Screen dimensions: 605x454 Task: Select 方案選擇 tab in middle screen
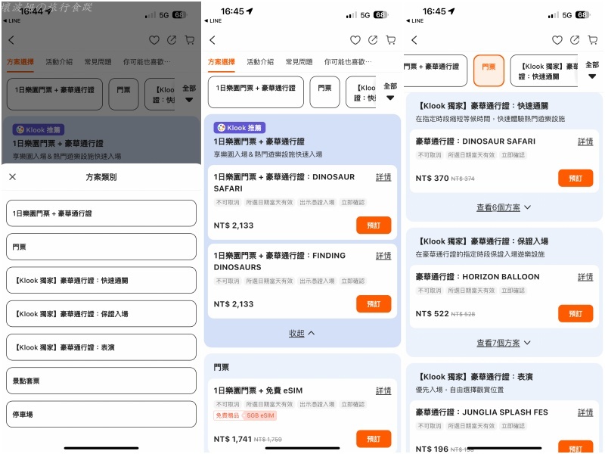coord(222,62)
